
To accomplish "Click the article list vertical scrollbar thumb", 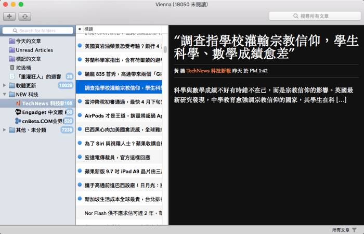I will tap(165, 49).
